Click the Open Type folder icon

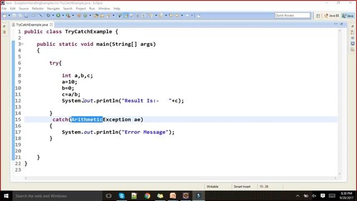(97, 16)
